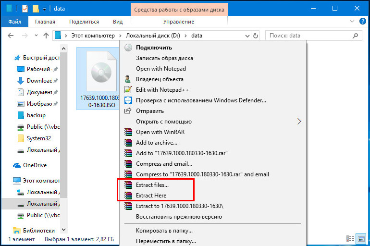Switch to the Главная ribbon tab

(x=45, y=22)
